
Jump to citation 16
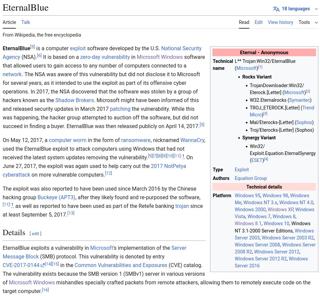pyautogui.click(x=45, y=290)
